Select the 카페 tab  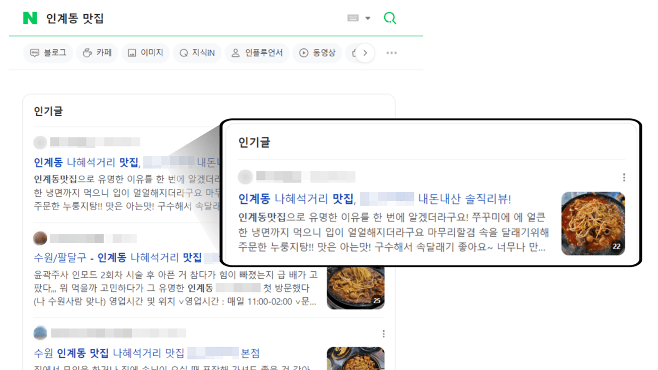click(x=97, y=53)
